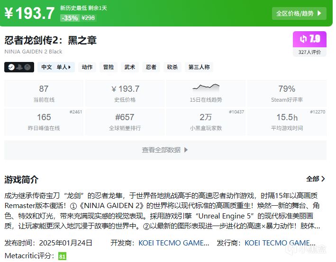The image size is (336, 262).
Task: Click the Steam platform icon
Action: 11,67
